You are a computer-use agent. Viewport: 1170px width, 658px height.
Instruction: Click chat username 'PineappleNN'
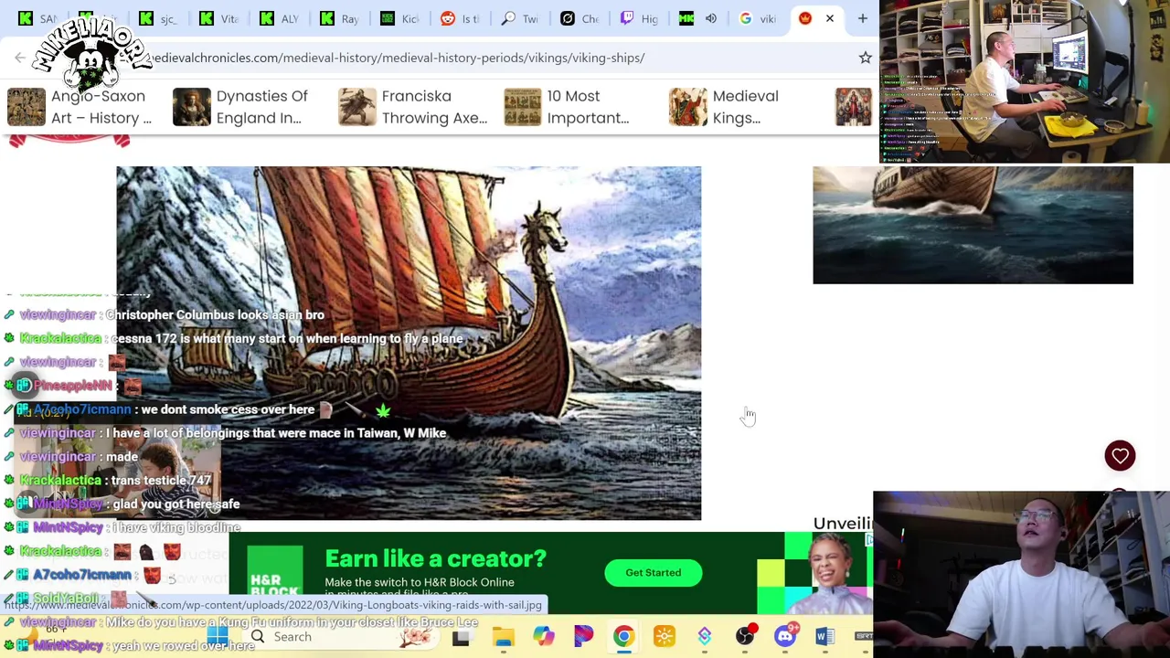72,386
